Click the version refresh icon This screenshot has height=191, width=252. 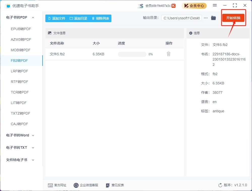pyautogui.click(x=220, y=185)
